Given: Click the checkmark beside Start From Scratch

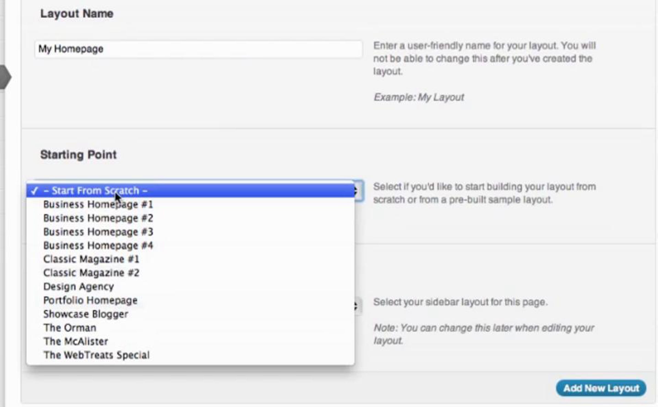Looking at the screenshot, I should (35, 191).
